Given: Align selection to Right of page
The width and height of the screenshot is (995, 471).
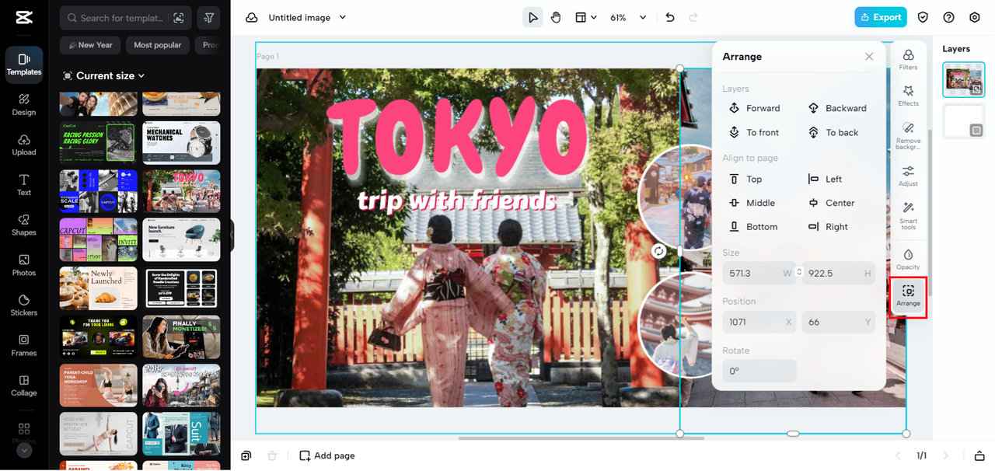Looking at the screenshot, I should tap(829, 227).
